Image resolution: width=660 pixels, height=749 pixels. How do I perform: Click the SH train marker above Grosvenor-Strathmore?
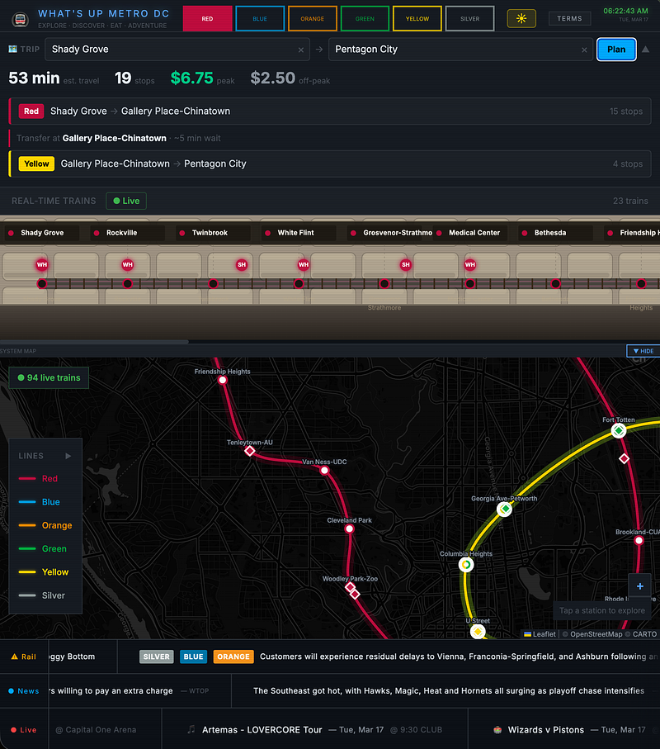[406, 264]
